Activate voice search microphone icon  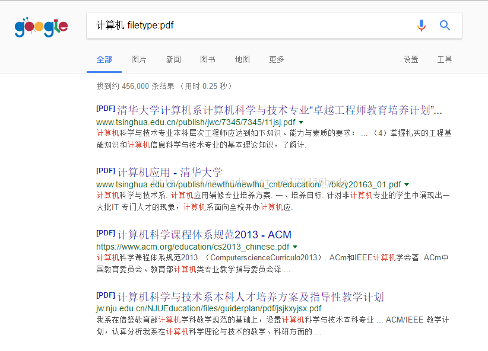[422, 25]
